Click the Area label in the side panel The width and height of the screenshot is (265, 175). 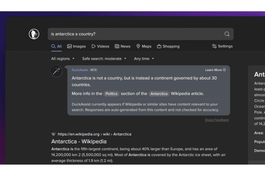point(259,133)
